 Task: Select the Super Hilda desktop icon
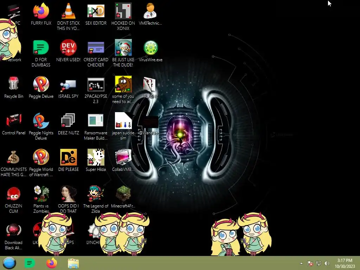tap(96, 157)
